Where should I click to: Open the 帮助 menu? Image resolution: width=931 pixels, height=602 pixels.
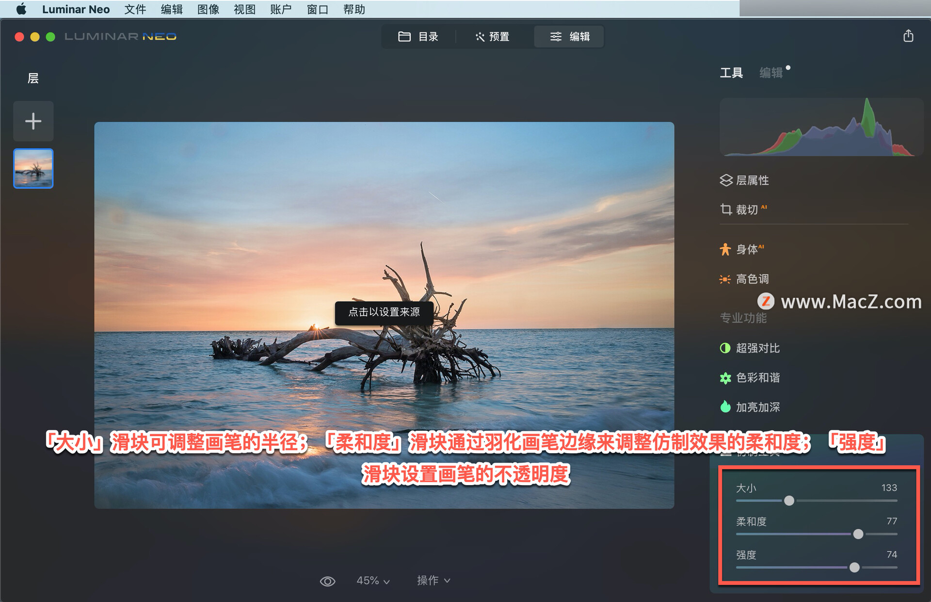coord(354,9)
